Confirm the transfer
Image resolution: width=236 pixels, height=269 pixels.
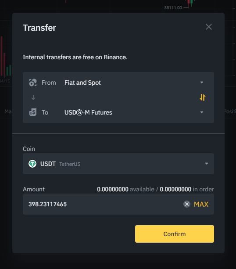tap(175, 234)
